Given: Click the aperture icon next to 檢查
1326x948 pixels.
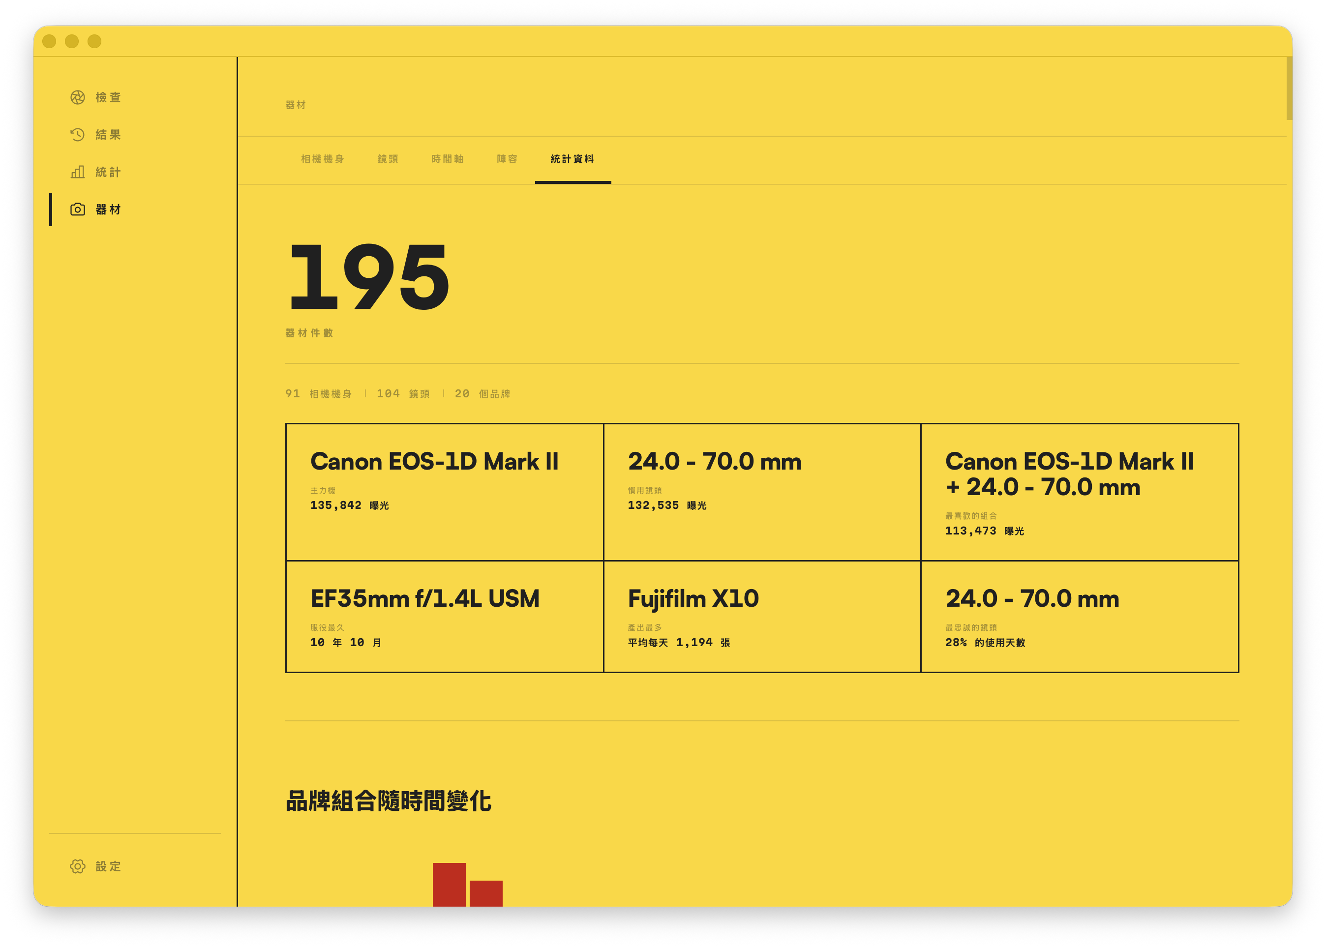Looking at the screenshot, I should (x=78, y=97).
